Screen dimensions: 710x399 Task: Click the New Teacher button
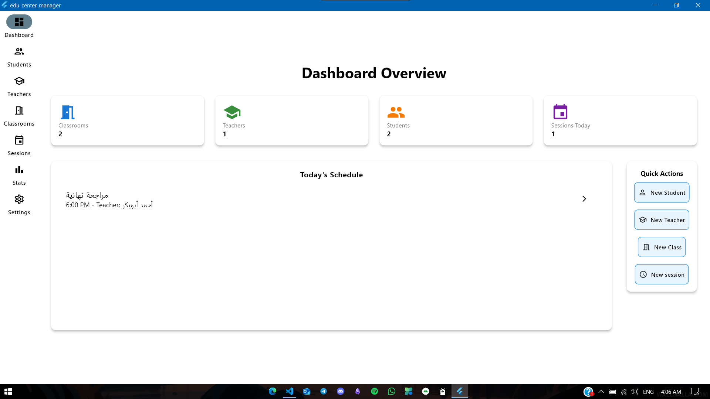[662, 220]
